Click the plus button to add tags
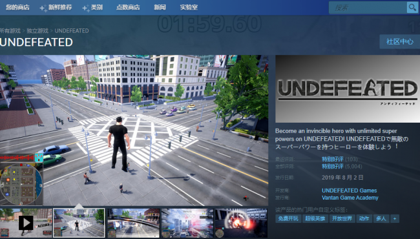 click(395, 219)
